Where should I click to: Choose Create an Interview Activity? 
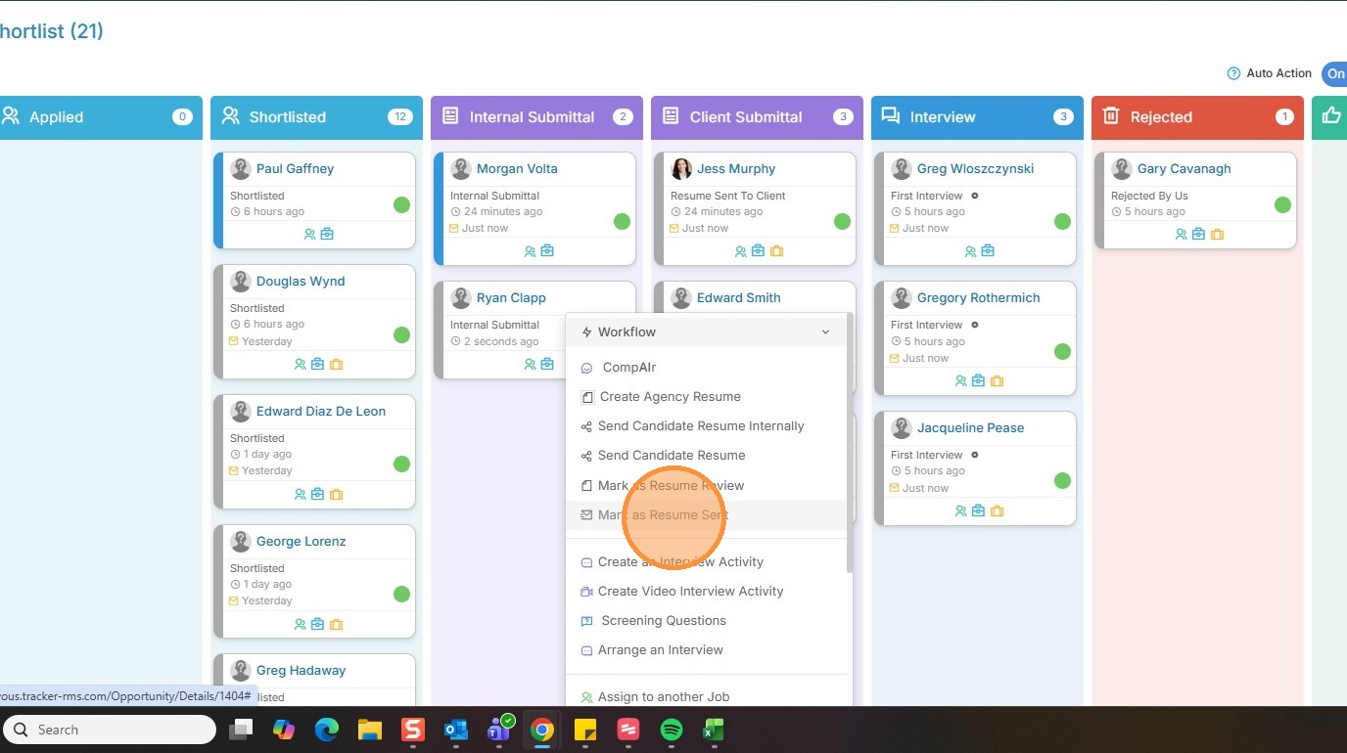click(680, 562)
